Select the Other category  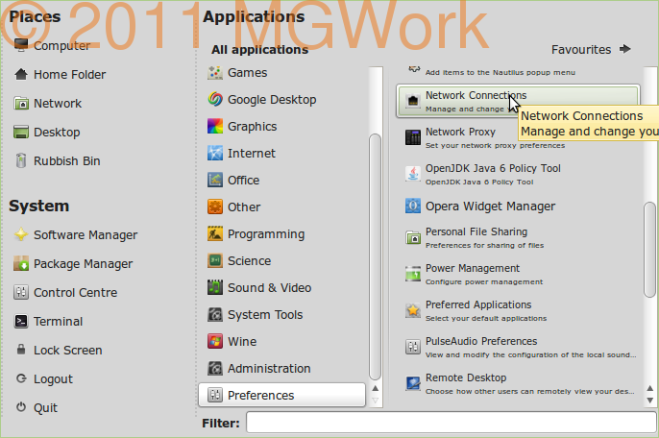click(x=281, y=207)
